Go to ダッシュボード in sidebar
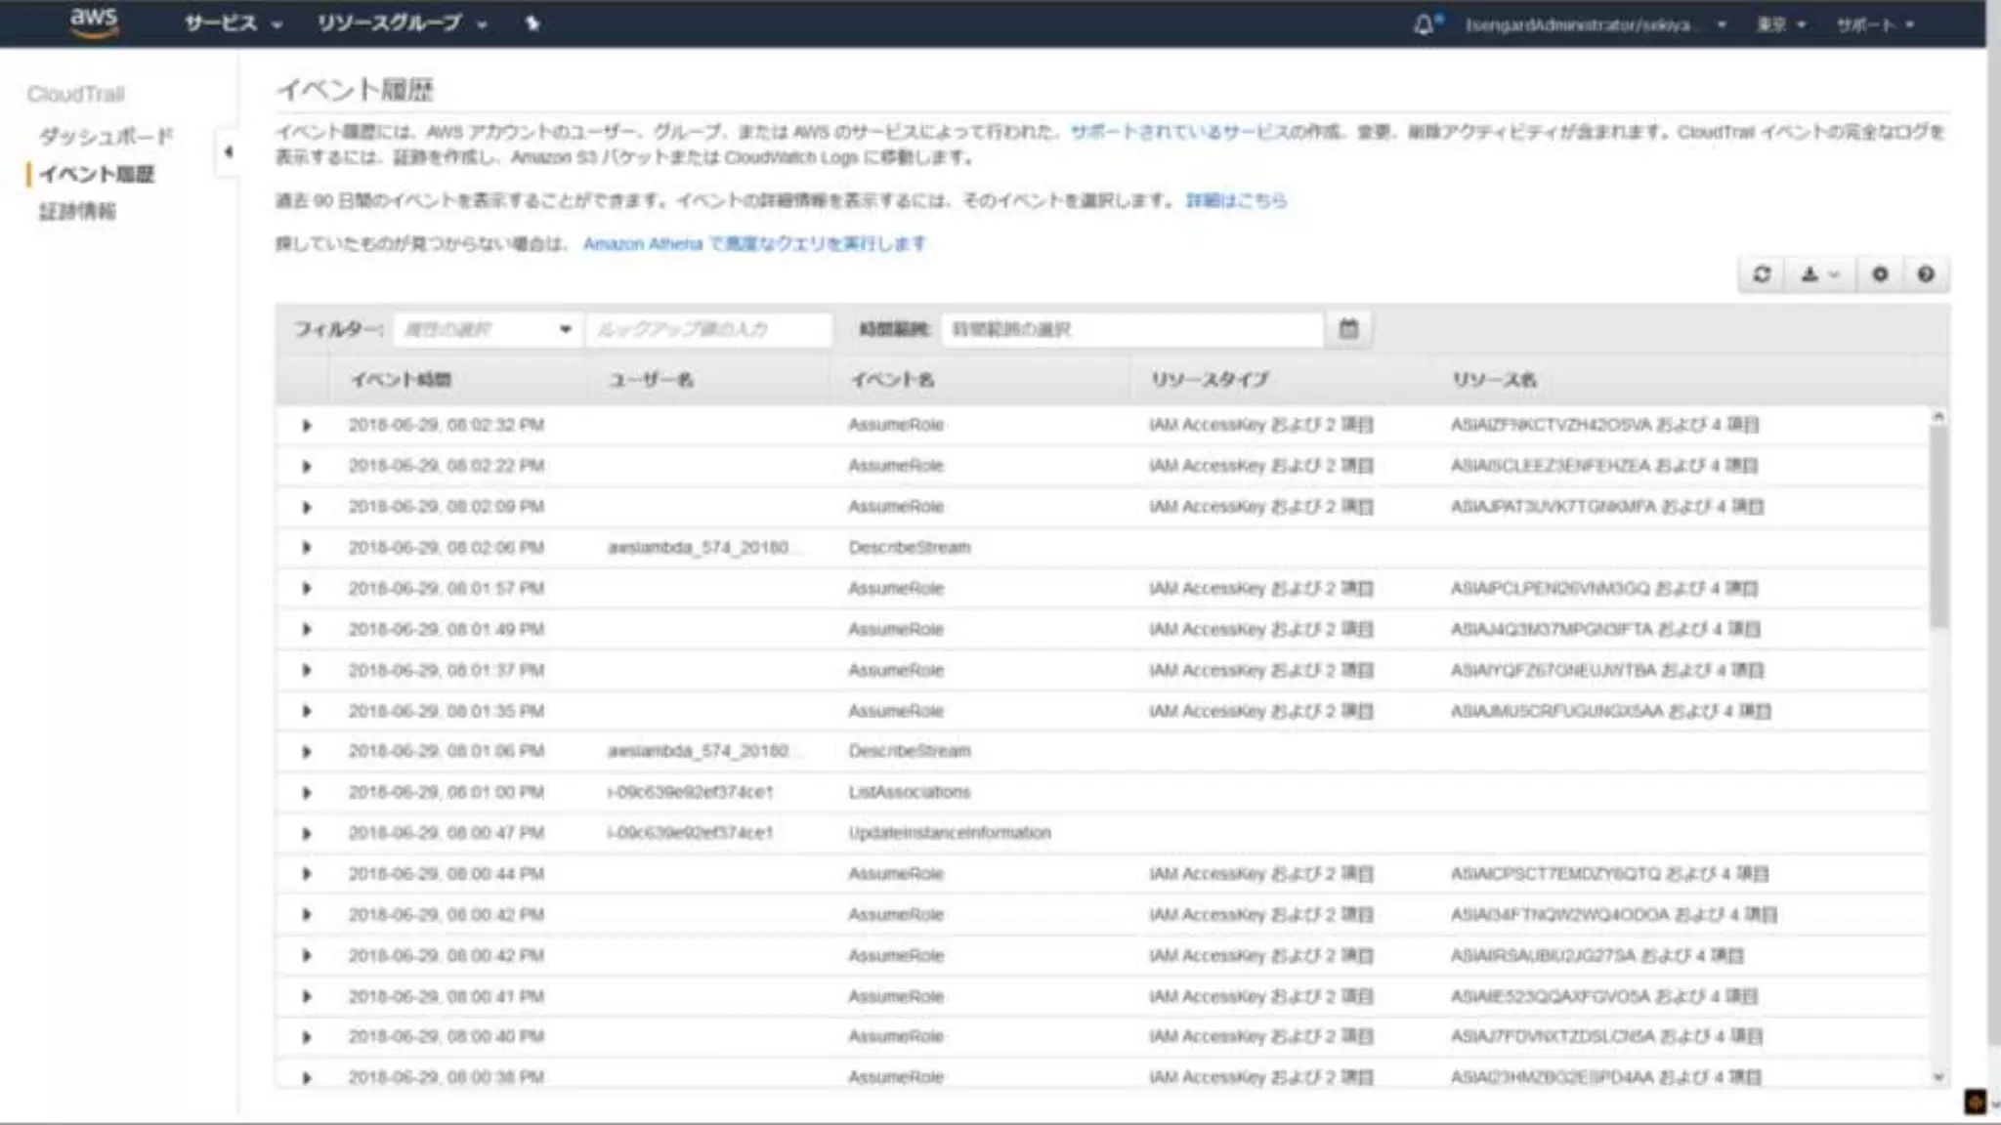The width and height of the screenshot is (2001, 1125). coord(106,136)
